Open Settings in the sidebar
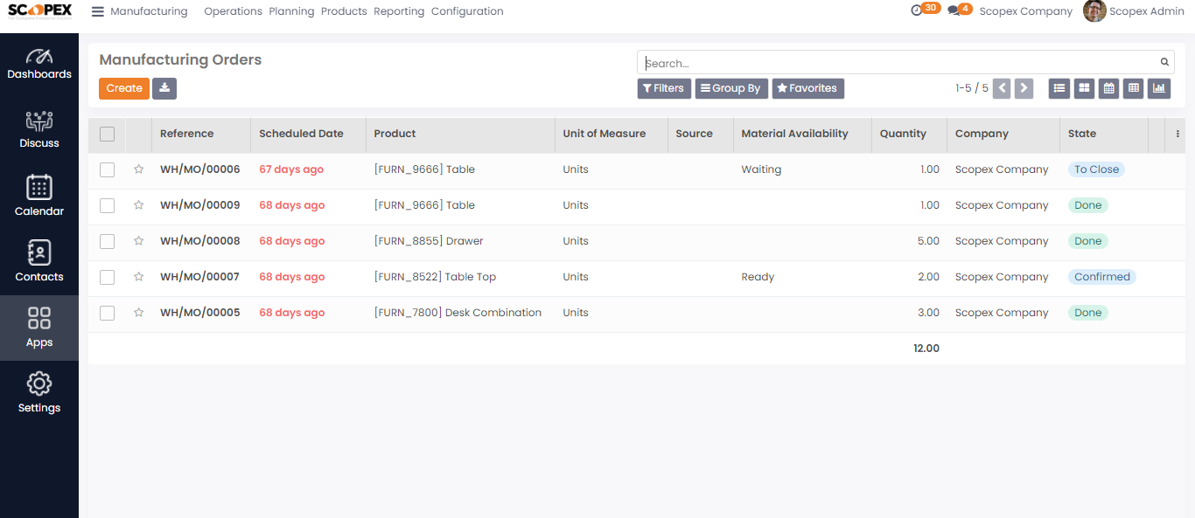 tap(39, 393)
